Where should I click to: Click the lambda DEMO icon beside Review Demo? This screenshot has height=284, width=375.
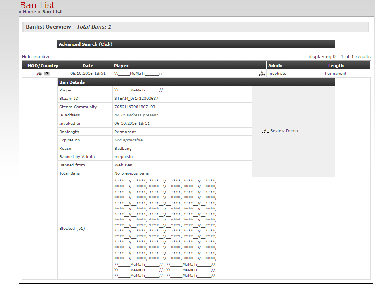click(265, 131)
